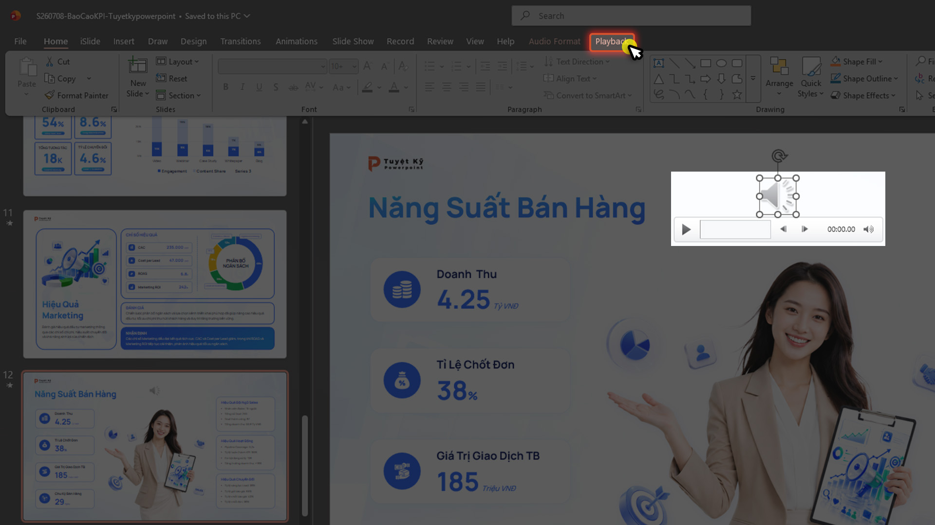Screen dimensions: 935x525
Task: Open Shape Fill options
Action: (x=857, y=62)
